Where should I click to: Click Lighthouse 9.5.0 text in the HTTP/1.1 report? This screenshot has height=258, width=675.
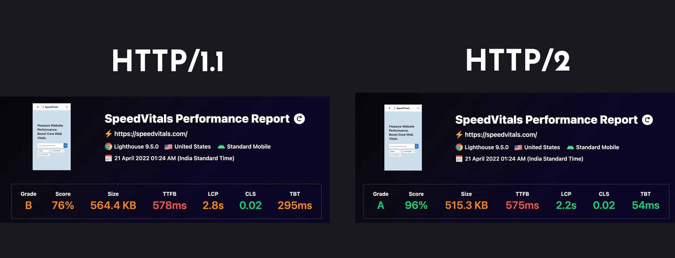pos(136,147)
